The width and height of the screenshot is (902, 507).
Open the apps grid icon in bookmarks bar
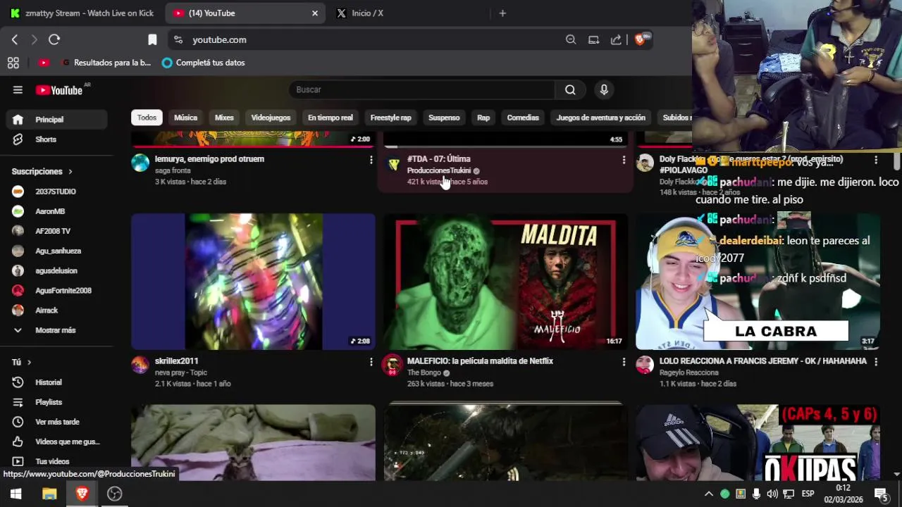[x=13, y=63]
